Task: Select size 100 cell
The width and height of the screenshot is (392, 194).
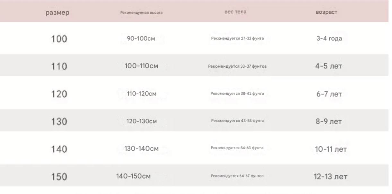Action: [59, 39]
